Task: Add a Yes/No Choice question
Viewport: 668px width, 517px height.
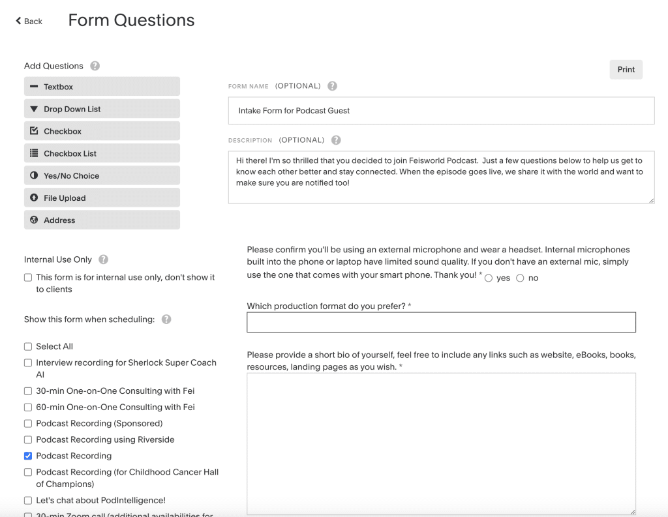Action: pyautogui.click(x=102, y=175)
